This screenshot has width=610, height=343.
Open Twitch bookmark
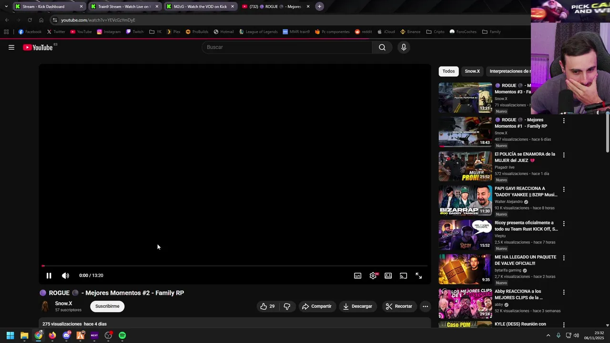tap(134, 32)
